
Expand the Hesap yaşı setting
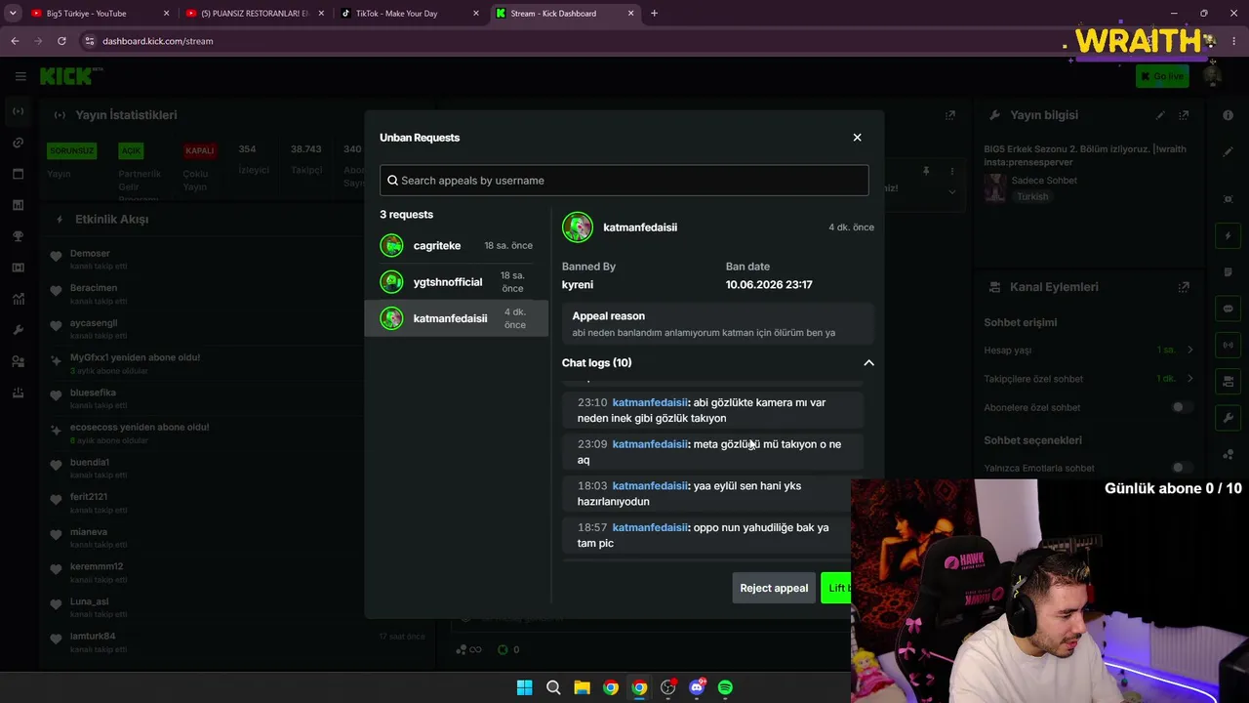coord(1189,350)
